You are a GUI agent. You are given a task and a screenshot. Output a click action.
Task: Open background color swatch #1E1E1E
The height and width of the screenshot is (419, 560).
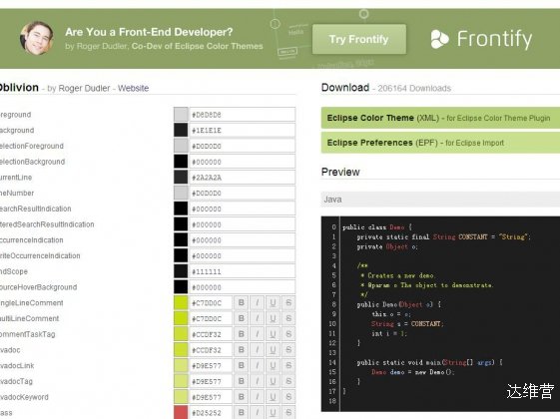(x=181, y=131)
